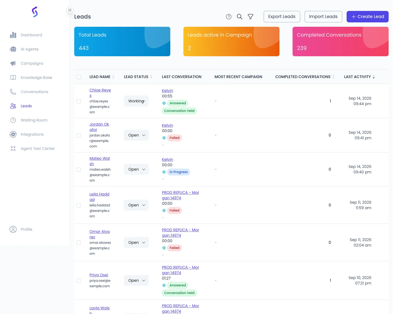Click the Leads people icon
The height and width of the screenshot is (314, 393).
(x=13, y=106)
